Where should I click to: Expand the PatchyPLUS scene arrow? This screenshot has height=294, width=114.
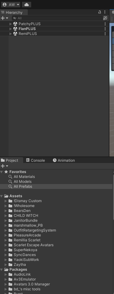point(11,24)
